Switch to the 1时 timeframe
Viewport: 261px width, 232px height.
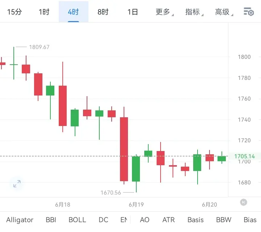pos(44,12)
